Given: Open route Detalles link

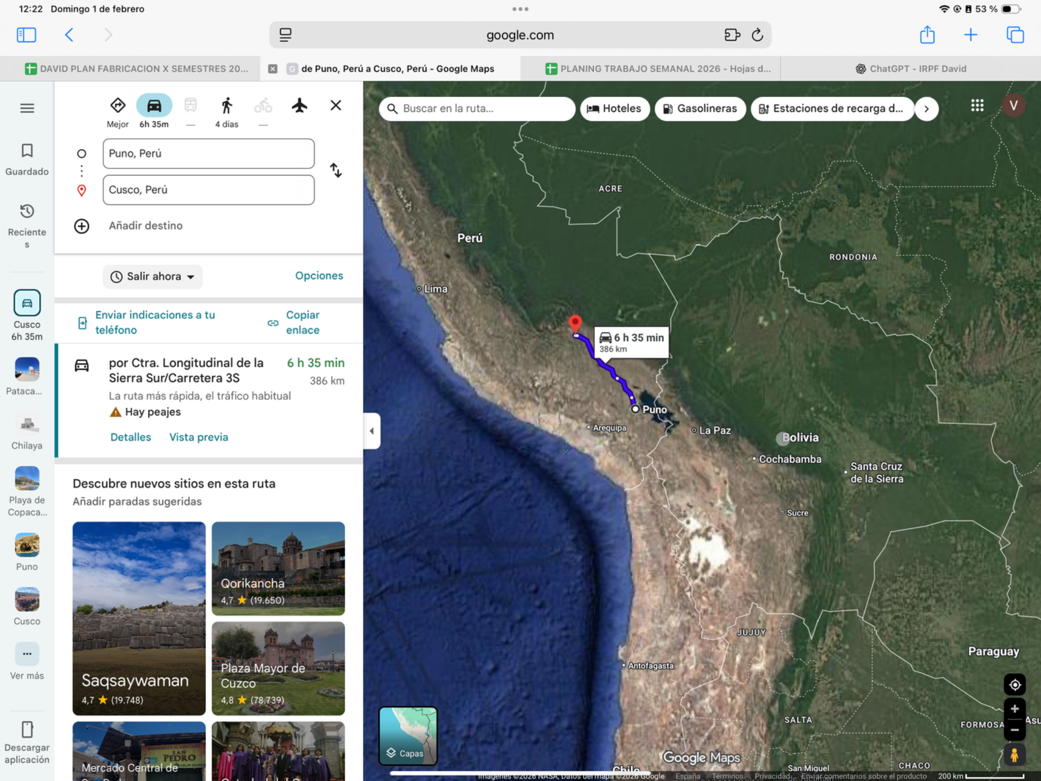Looking at the screenshot, I should pyautogui.click(x=131, y=437).
